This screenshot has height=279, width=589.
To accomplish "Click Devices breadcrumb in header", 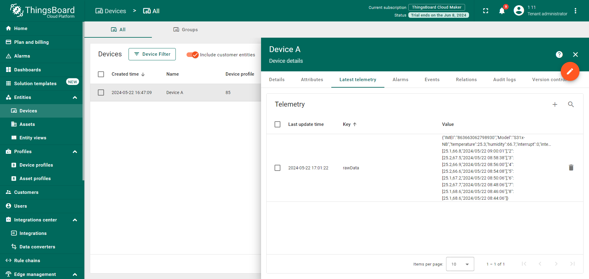I will (x=111, y=11).
